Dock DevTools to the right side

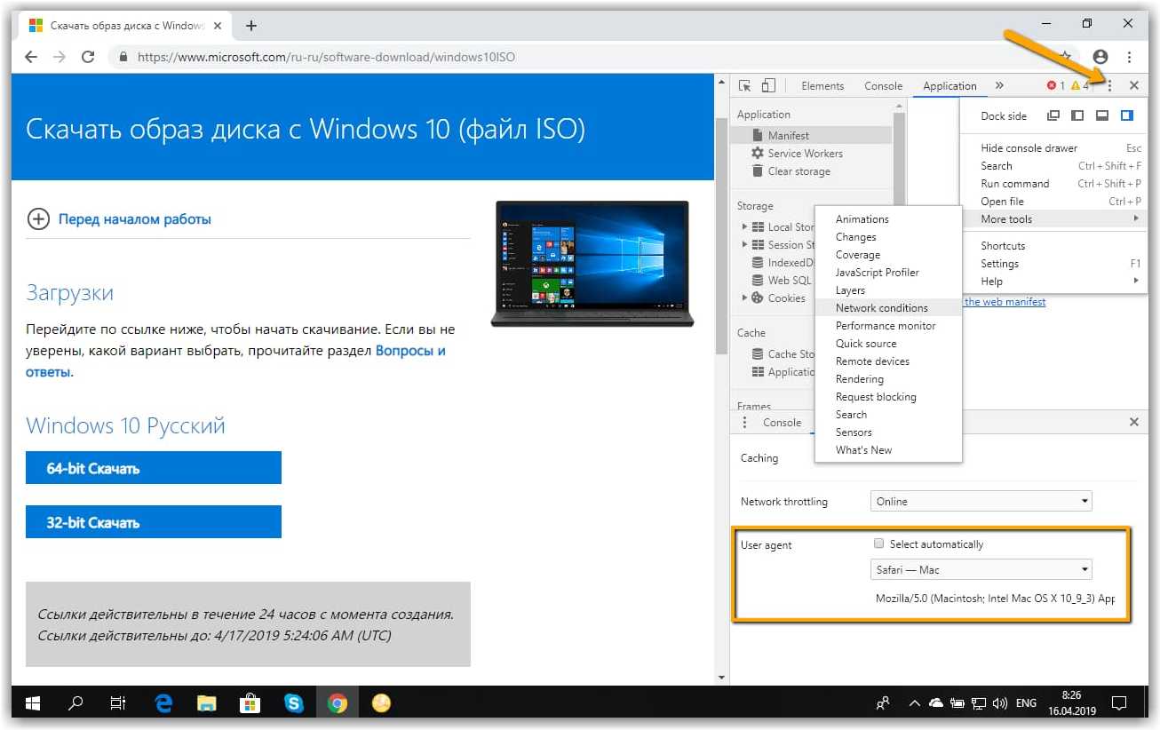tap(1126, 115)
